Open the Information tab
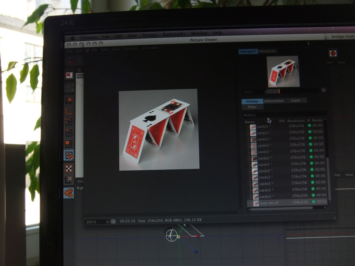The height and width of the screenshot is (266, 355). tap(274, 101)
